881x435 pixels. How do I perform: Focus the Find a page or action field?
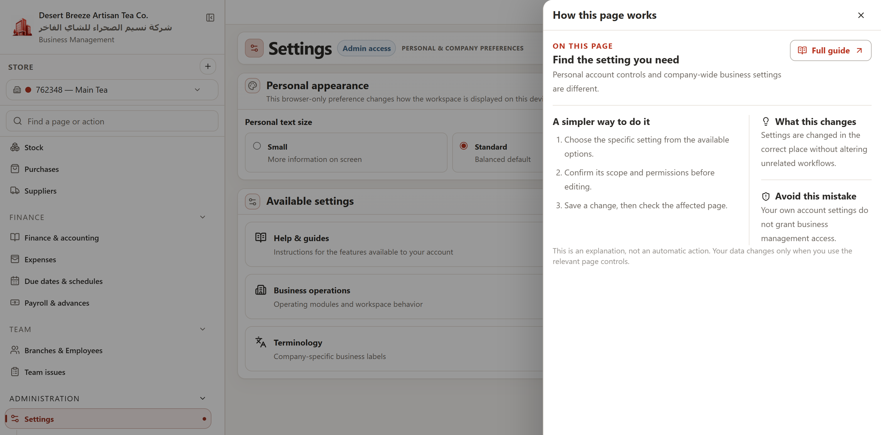coord(112,121)
